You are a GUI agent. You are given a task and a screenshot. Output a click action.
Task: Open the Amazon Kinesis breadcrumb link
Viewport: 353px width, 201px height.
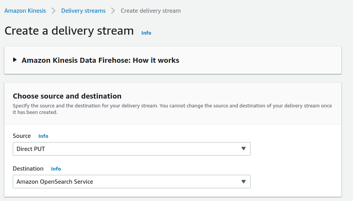25,11
